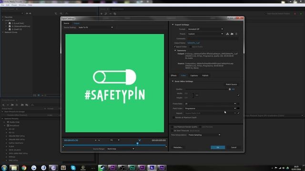
Task: Open Windows Start menu orb
Action: coord(4,168)
